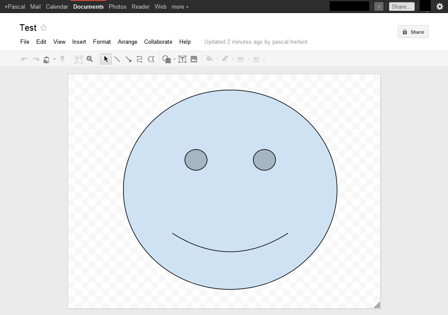
Task: Click the Line weight icon
Action: (x=240, y=59)
